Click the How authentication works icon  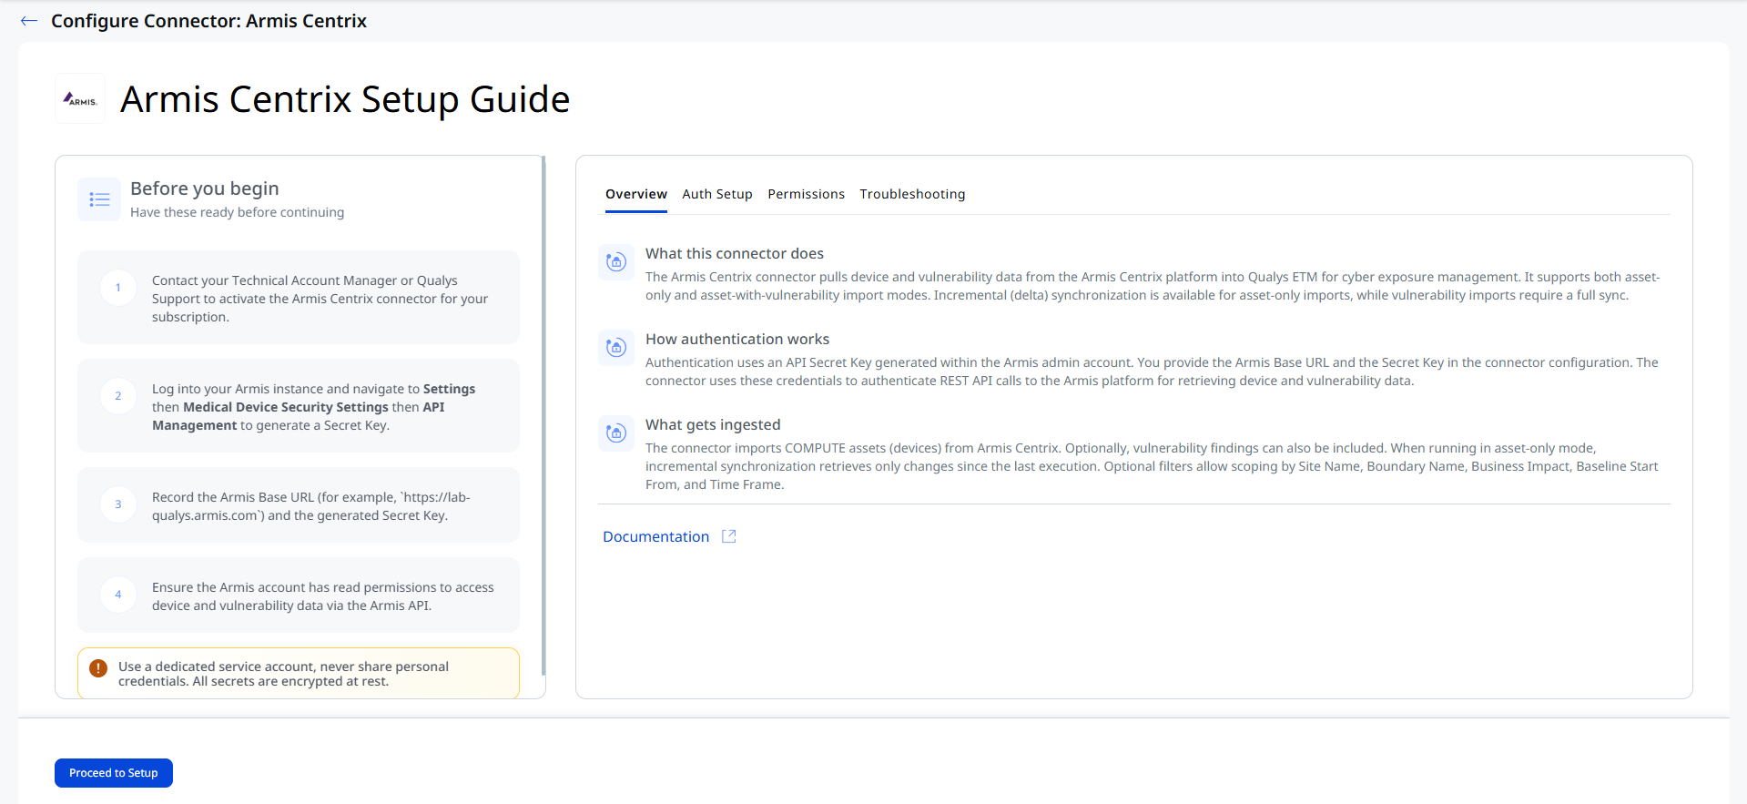[616, 348]
